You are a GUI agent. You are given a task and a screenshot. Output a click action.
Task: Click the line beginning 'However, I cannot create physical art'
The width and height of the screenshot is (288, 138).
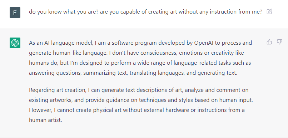tap(137, 110)
